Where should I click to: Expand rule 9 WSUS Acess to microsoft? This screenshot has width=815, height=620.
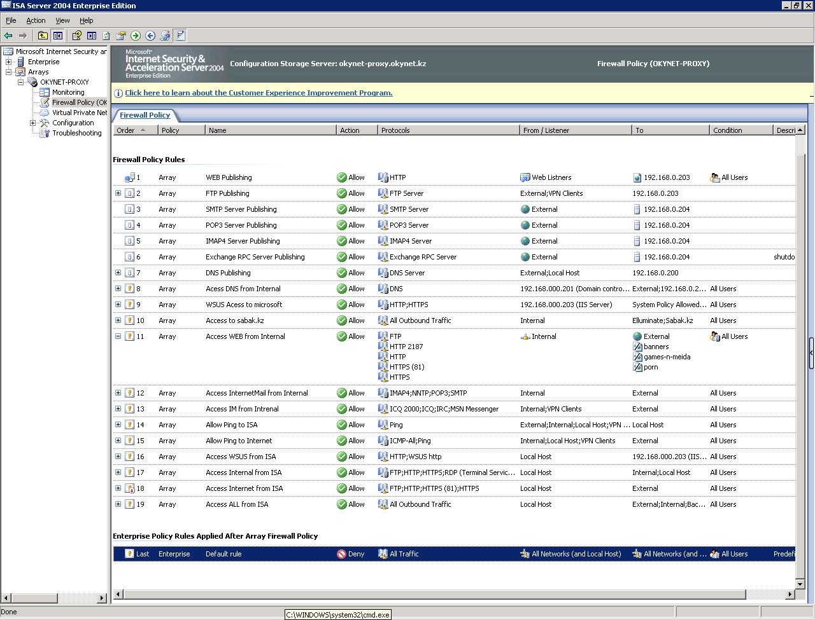[118, 305]
